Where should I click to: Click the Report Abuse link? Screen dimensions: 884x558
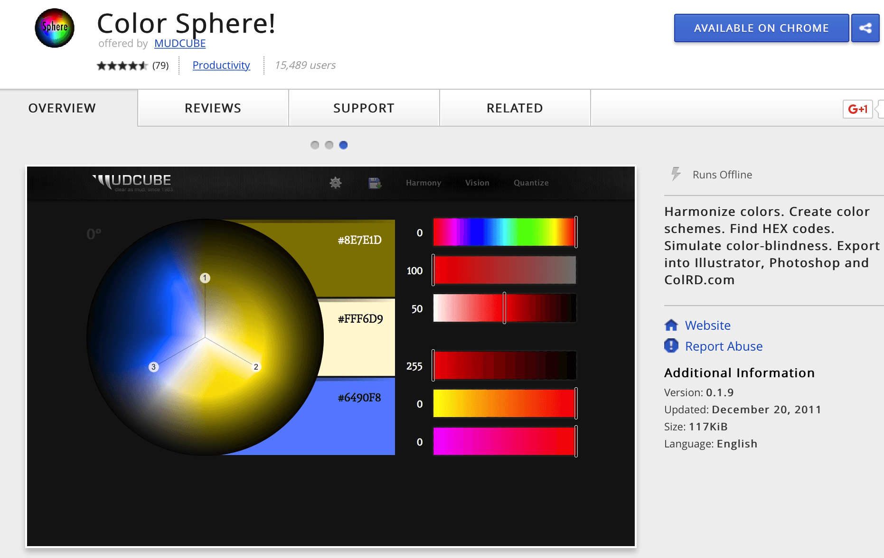[724, 346]
